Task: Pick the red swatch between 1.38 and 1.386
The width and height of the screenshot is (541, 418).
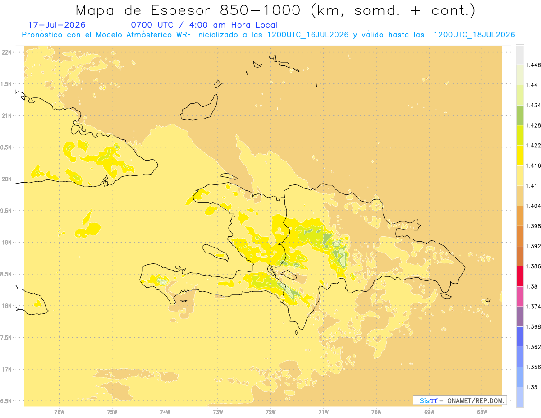Action: pos(520,276)
